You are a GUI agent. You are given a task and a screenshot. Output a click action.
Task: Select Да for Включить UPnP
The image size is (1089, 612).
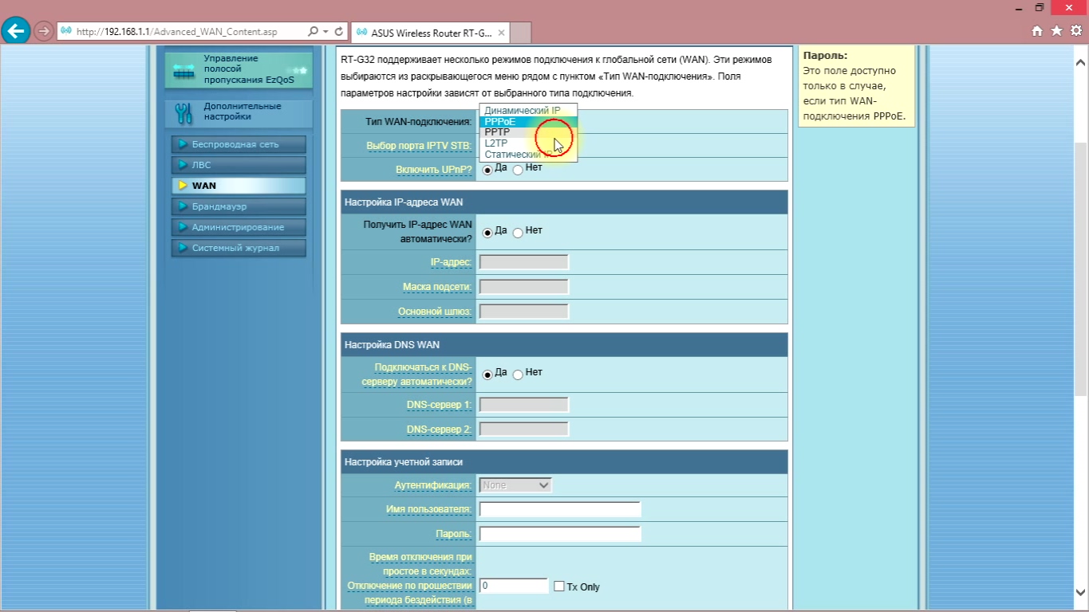tap(487, 170)
